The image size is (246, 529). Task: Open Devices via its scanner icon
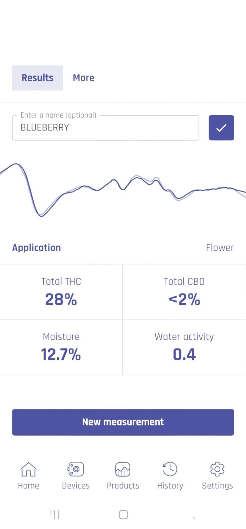(76, 469)
